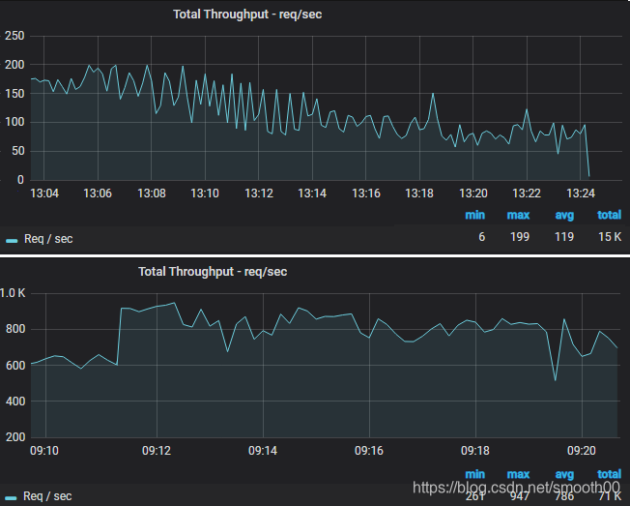Sort the lower legend by 'max' column

click(x=518, y=474)
